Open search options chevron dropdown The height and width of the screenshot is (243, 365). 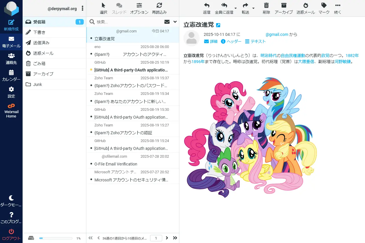tap(175, 22)
